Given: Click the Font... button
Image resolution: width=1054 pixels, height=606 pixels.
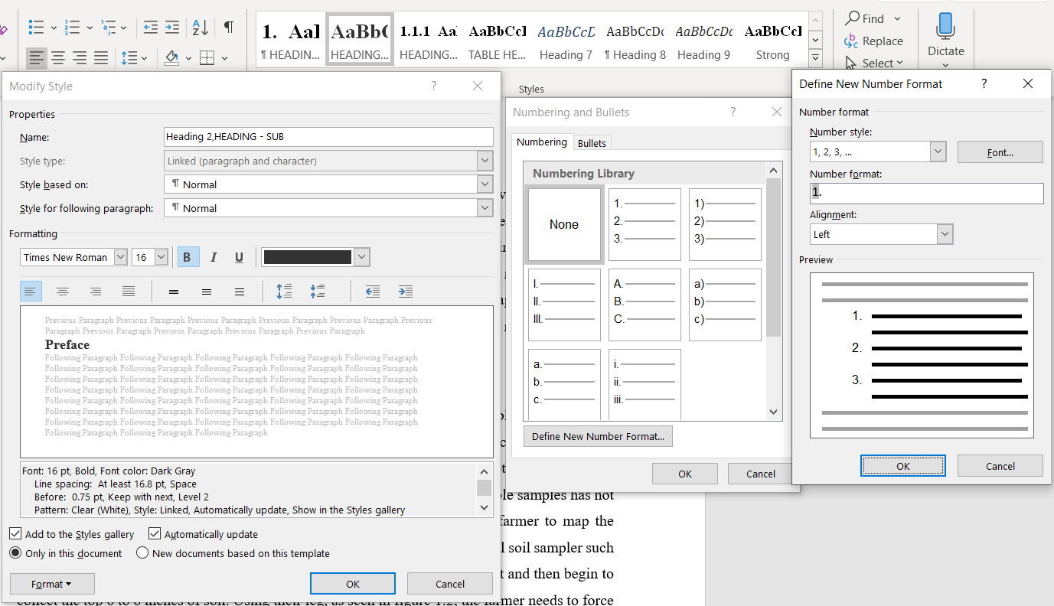Looking at the screenshot, I should (x=1000, y=152).
